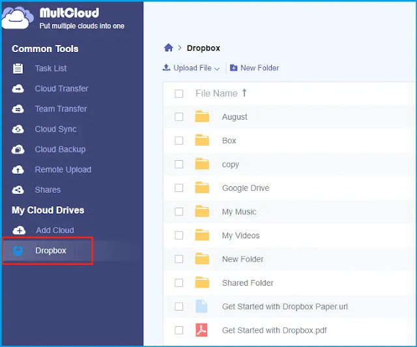Select Get Started with Dropbox.pdf name

pyautogui.click(x=274, y=330)
